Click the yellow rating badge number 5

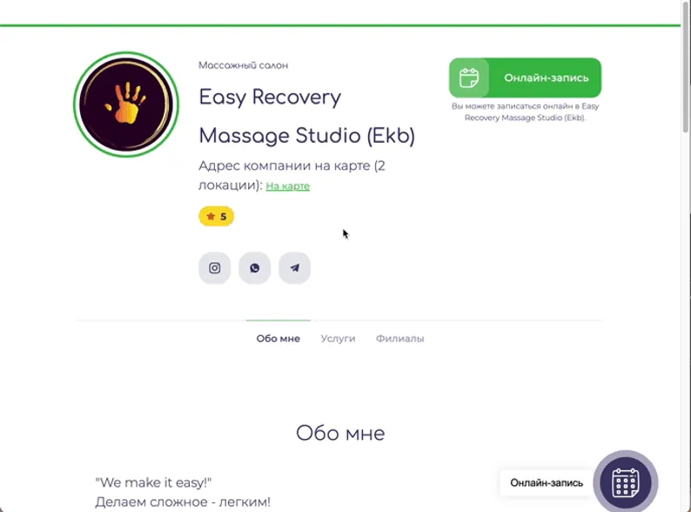point(216,216)
